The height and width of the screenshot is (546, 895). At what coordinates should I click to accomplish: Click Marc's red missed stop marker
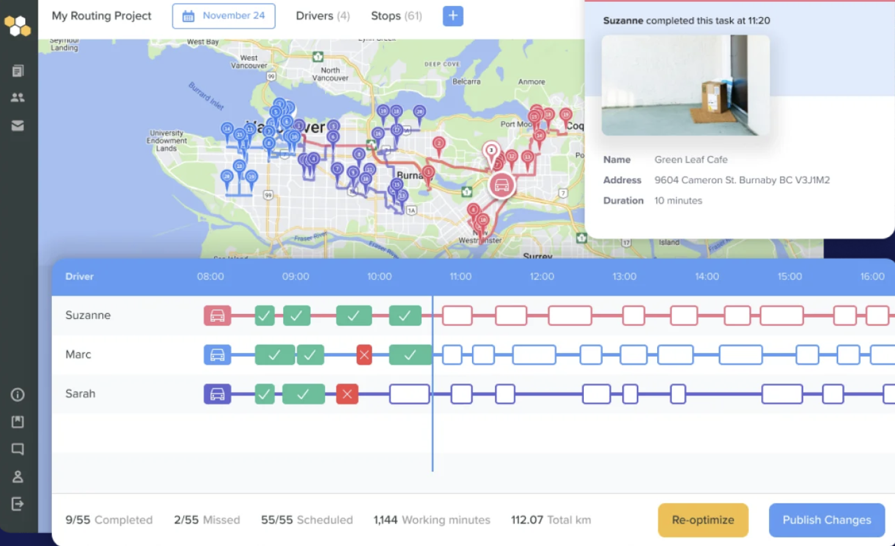click(x=364, y=354)
